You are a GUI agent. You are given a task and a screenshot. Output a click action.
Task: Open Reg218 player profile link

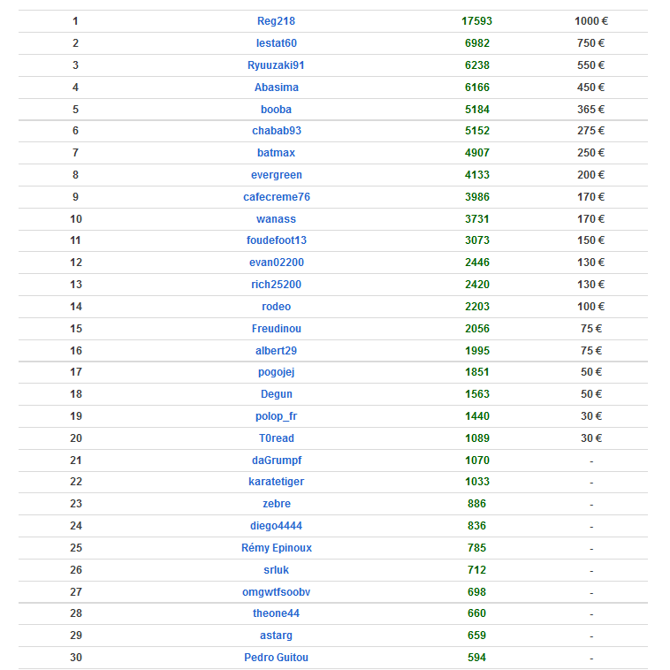tap(276, 21)
